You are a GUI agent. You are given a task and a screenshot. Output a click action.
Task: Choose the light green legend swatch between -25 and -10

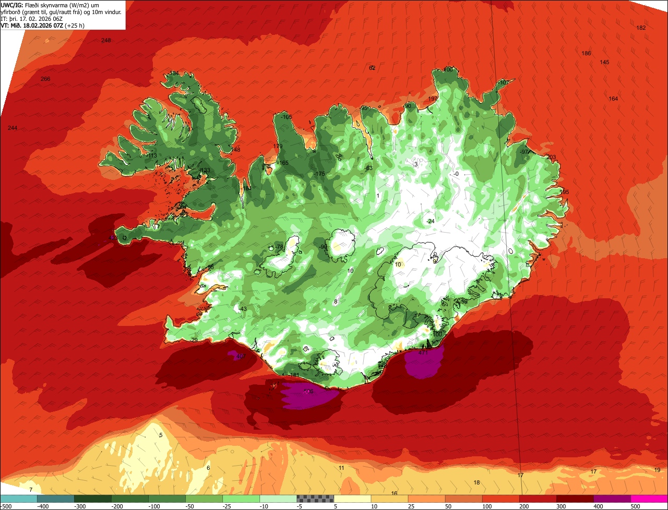coord(241,499)
